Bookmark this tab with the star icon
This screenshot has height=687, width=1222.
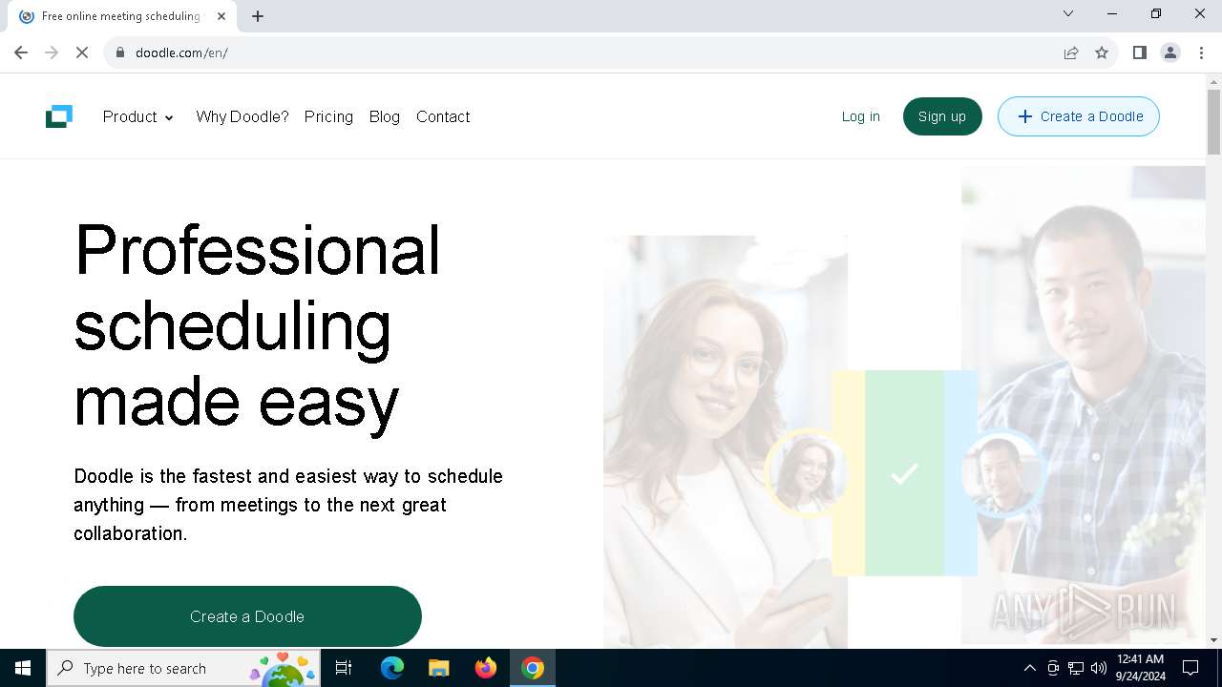(1102, 52)
